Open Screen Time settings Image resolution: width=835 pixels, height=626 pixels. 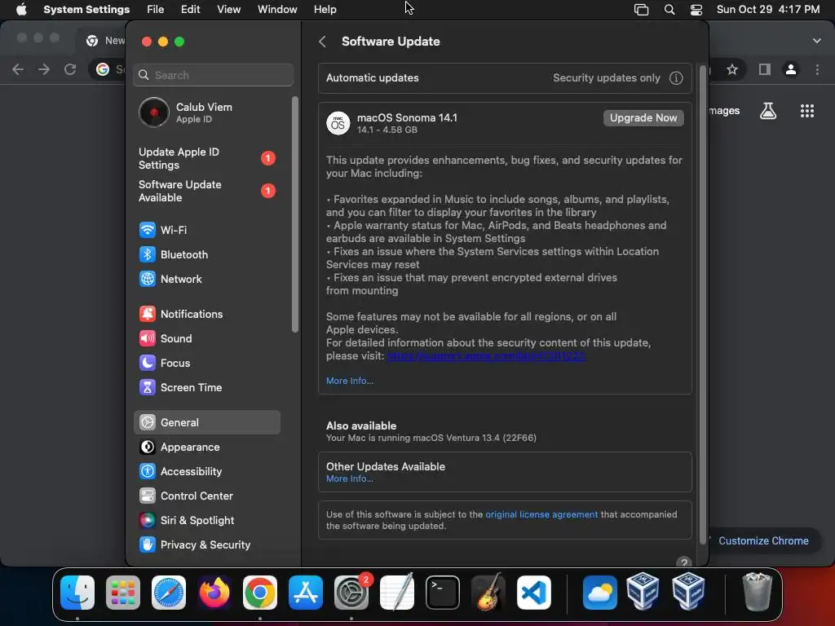(206, 387)
